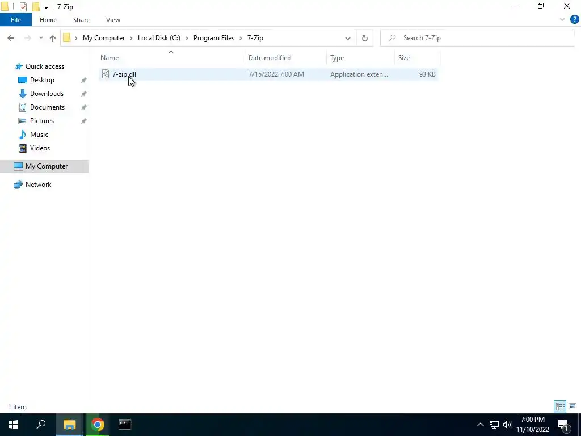581x436 pixels.
Task: Open the Action Center notifications
Action: pyautogui.click(x=563, y=425)
